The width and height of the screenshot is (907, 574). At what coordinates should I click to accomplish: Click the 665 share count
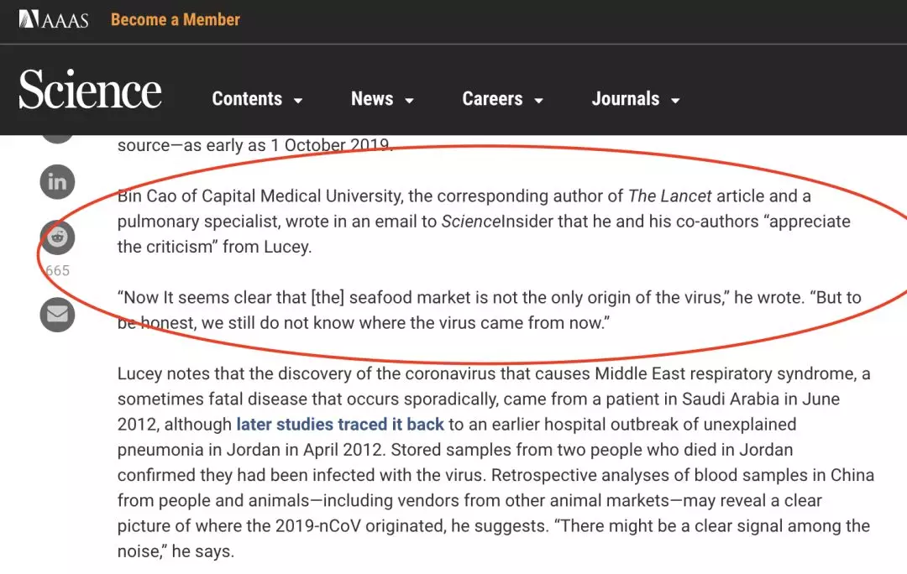(57, 270)
